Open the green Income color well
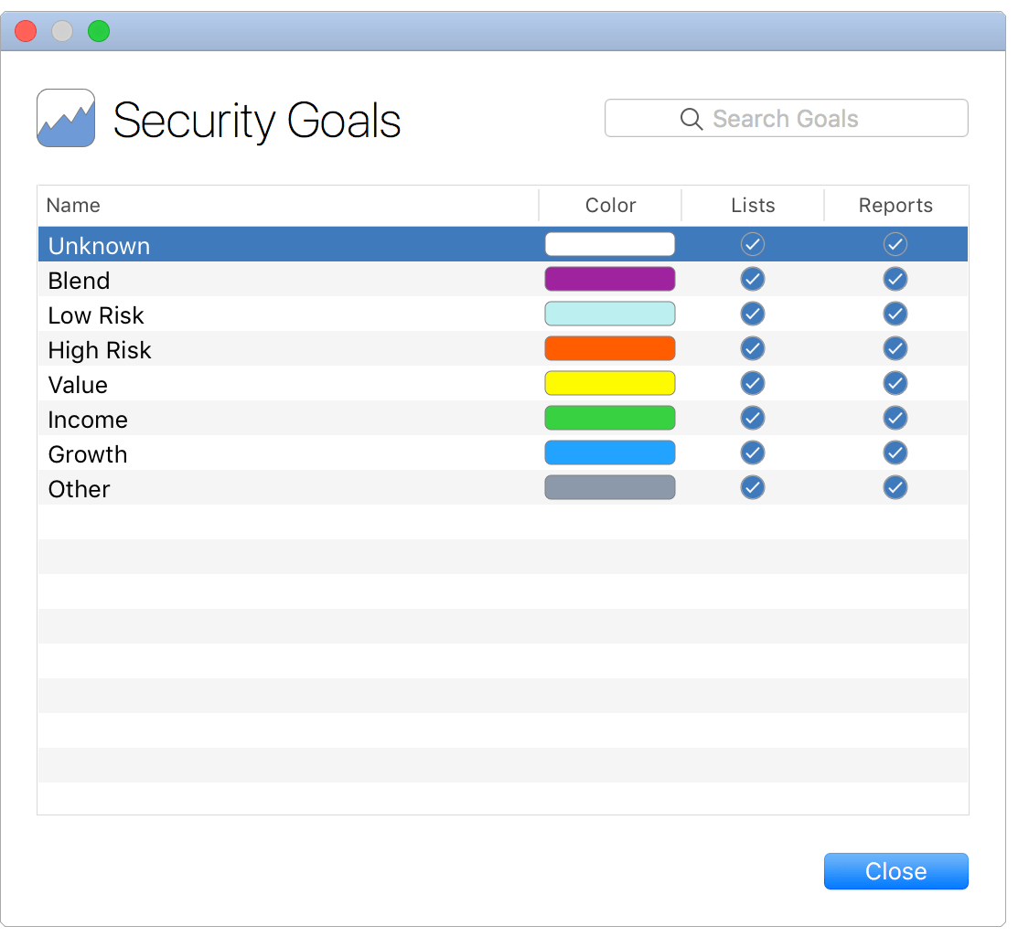 (610, 418)
